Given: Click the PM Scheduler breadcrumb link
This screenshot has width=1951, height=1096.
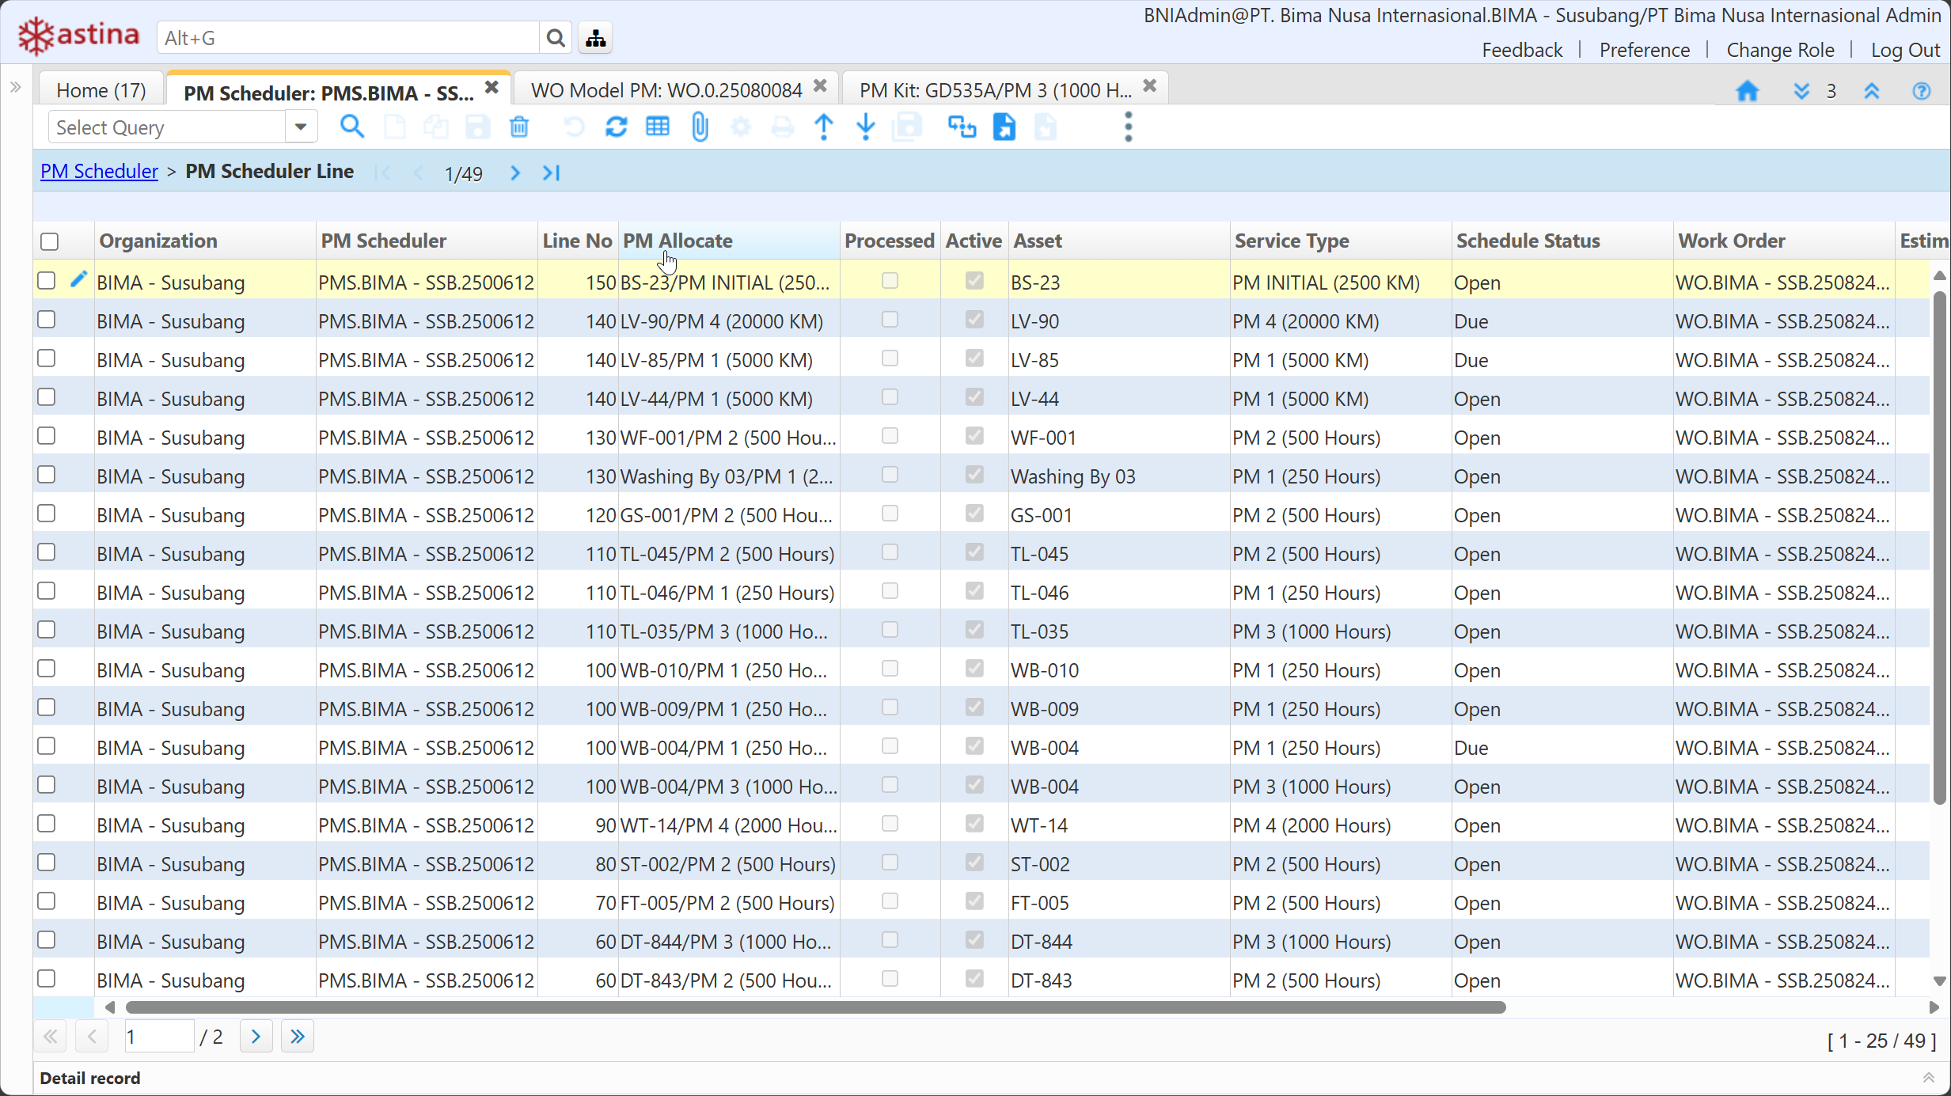Looking at the screenshot, I should [99, 172].
